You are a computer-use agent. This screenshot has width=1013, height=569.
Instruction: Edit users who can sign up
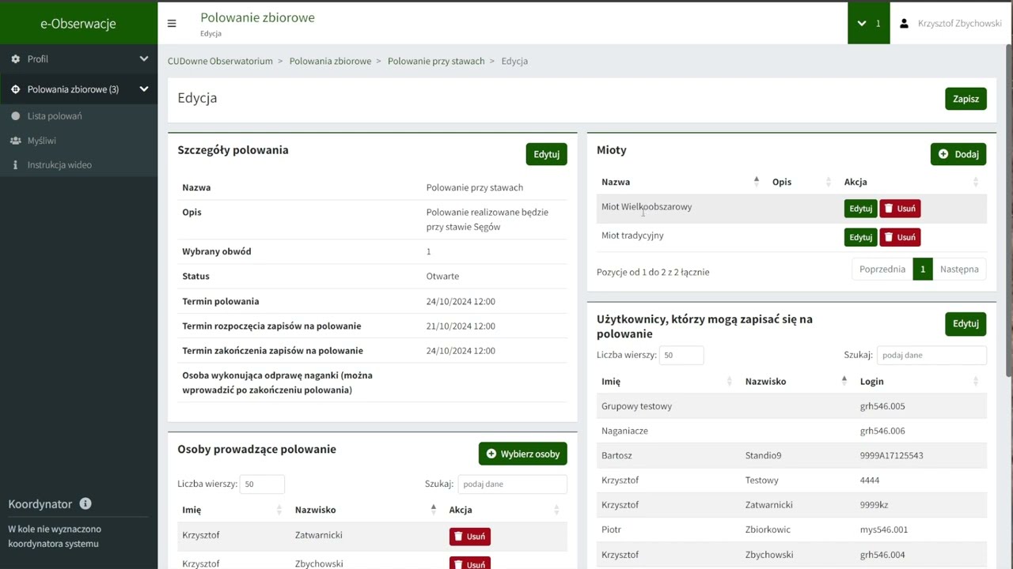[966, 323]
